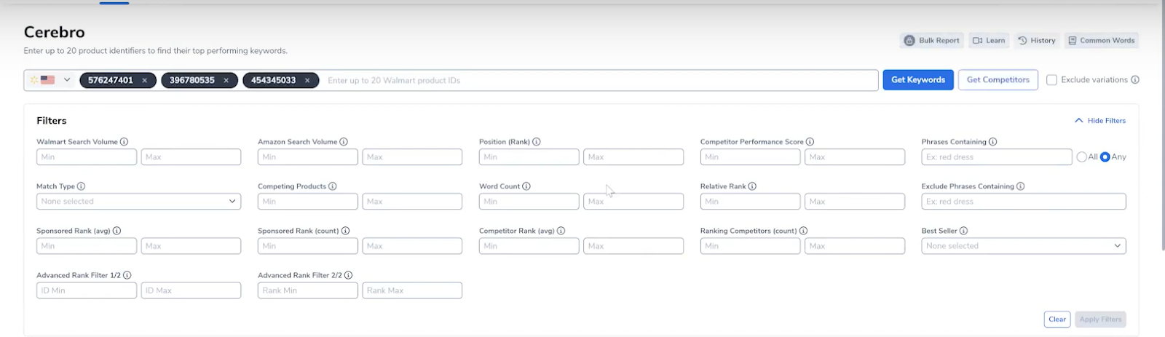Focus Sponsored Rank (count) Max field
1165x337 pixels.
click(x=412, y=246)
